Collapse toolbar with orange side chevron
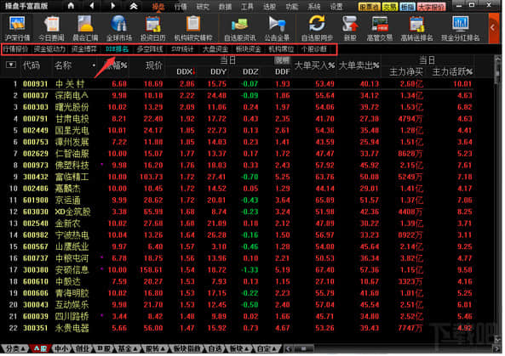Image resolution: width=505 pixels, height=356 pixels. (493, 28)
